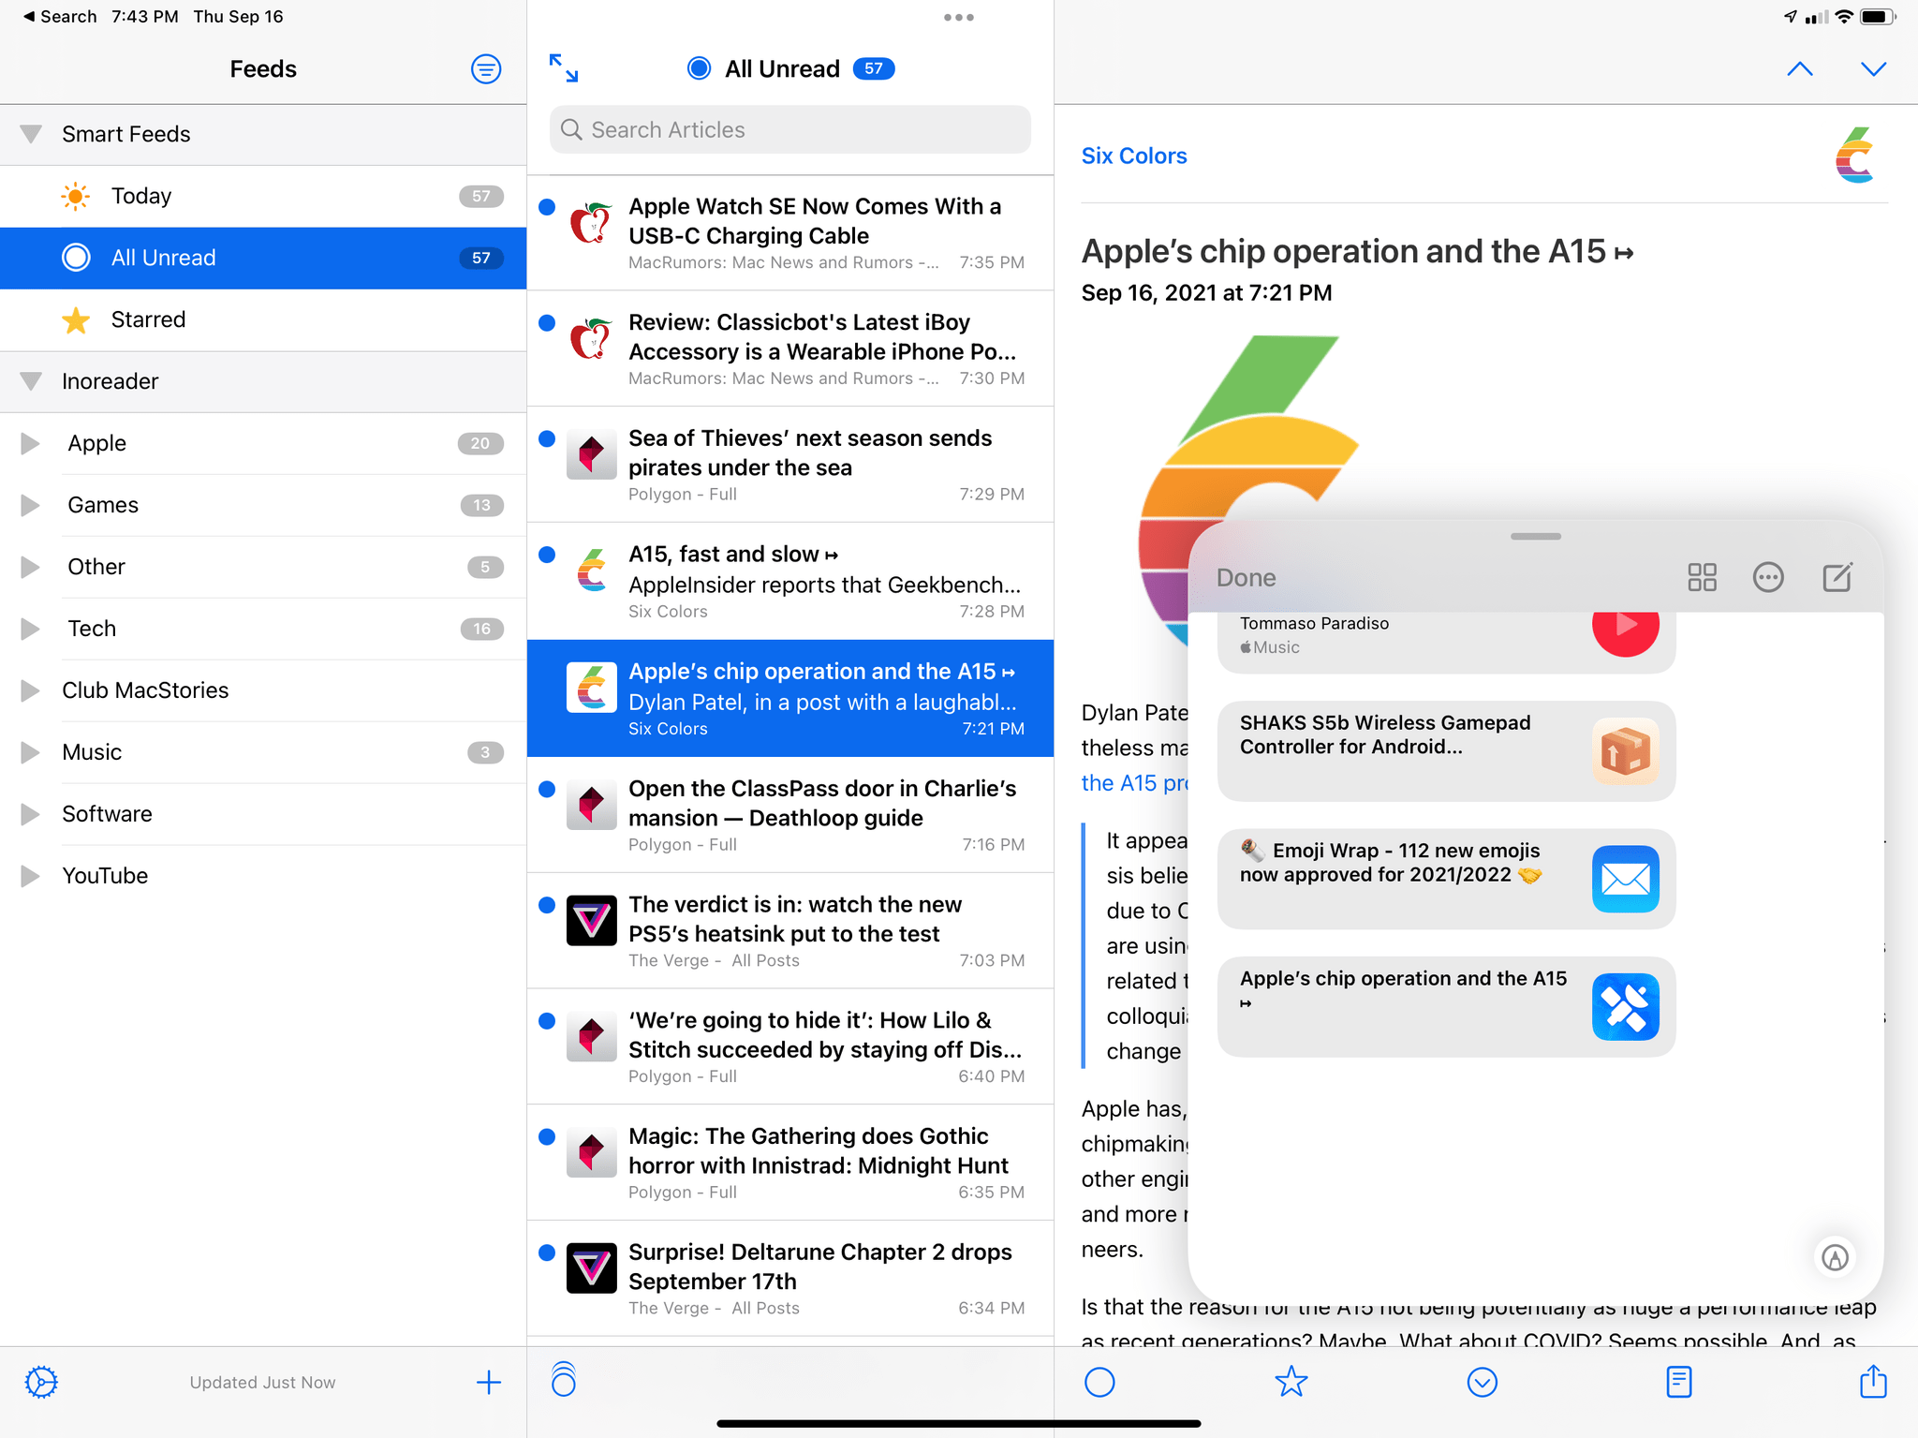Select the Software folder row

pos(263,814)
